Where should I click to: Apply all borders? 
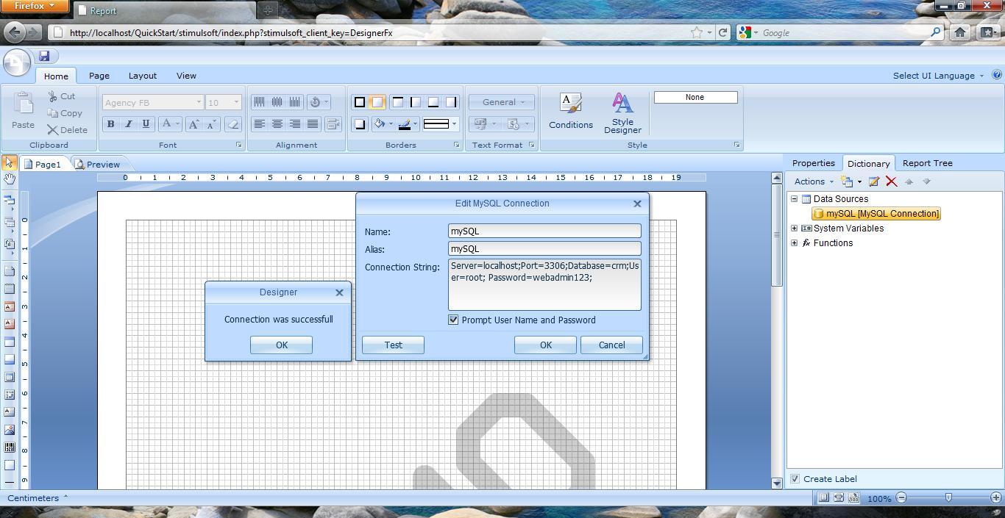tap(360, 102)
